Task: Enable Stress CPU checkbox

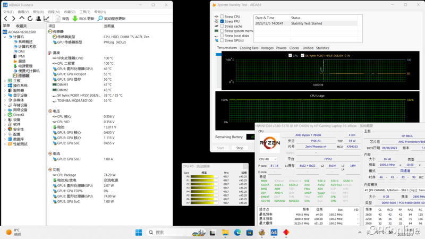Action: tap(222, 16)
